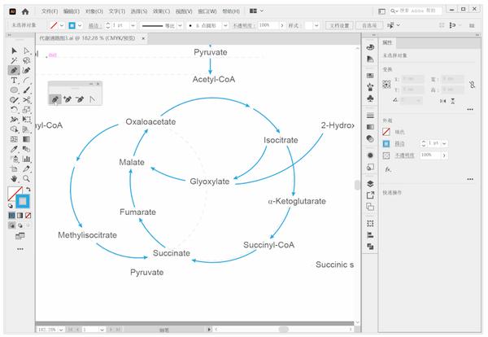Viewport: 488px width, 337px height.
Task: Click the Adobe help search field
Action: pos(416,11)
